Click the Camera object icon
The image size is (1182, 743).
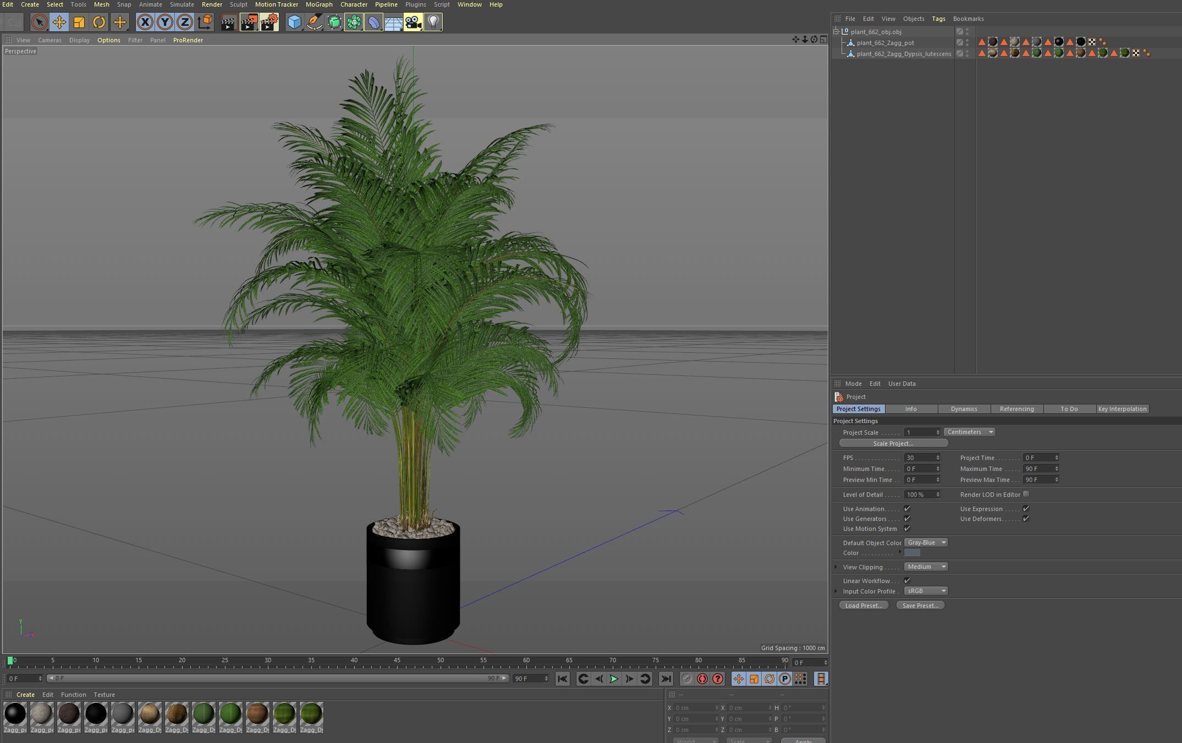(413, 22)
